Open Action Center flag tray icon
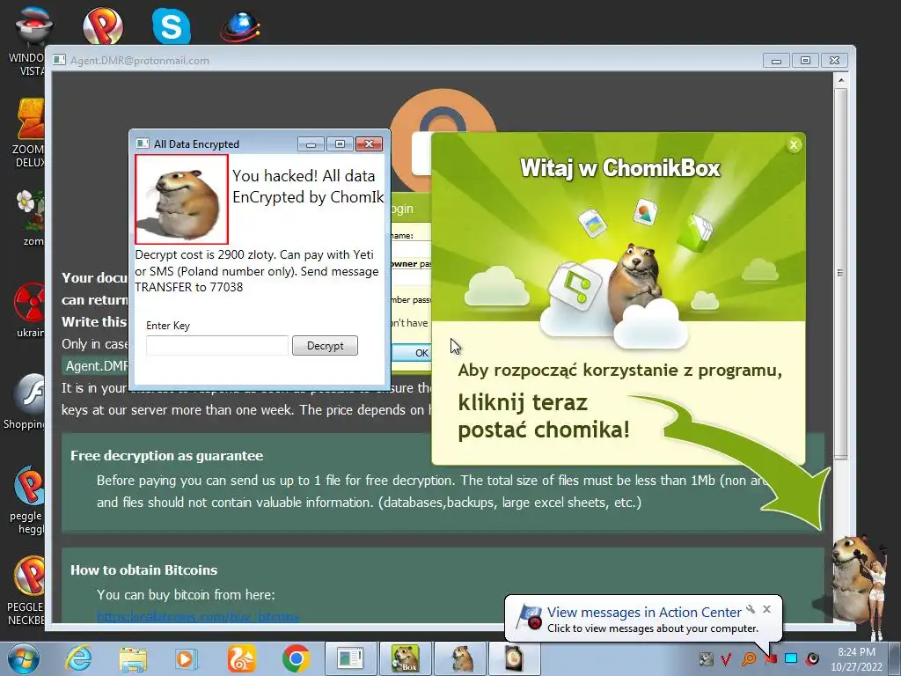The width and height of the screenshot is (901, 676). click(x=770, y=659)
